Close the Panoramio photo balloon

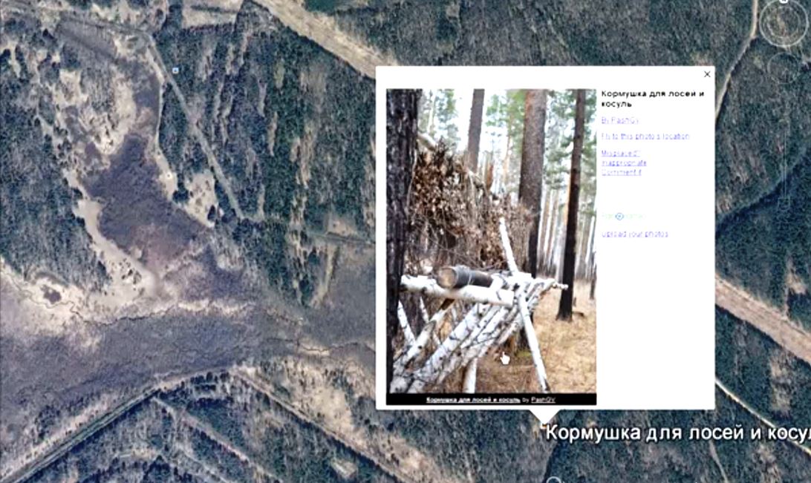(x=707, y=74)
